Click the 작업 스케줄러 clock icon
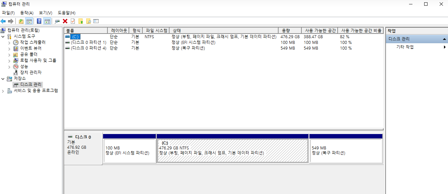 [16, 42]
